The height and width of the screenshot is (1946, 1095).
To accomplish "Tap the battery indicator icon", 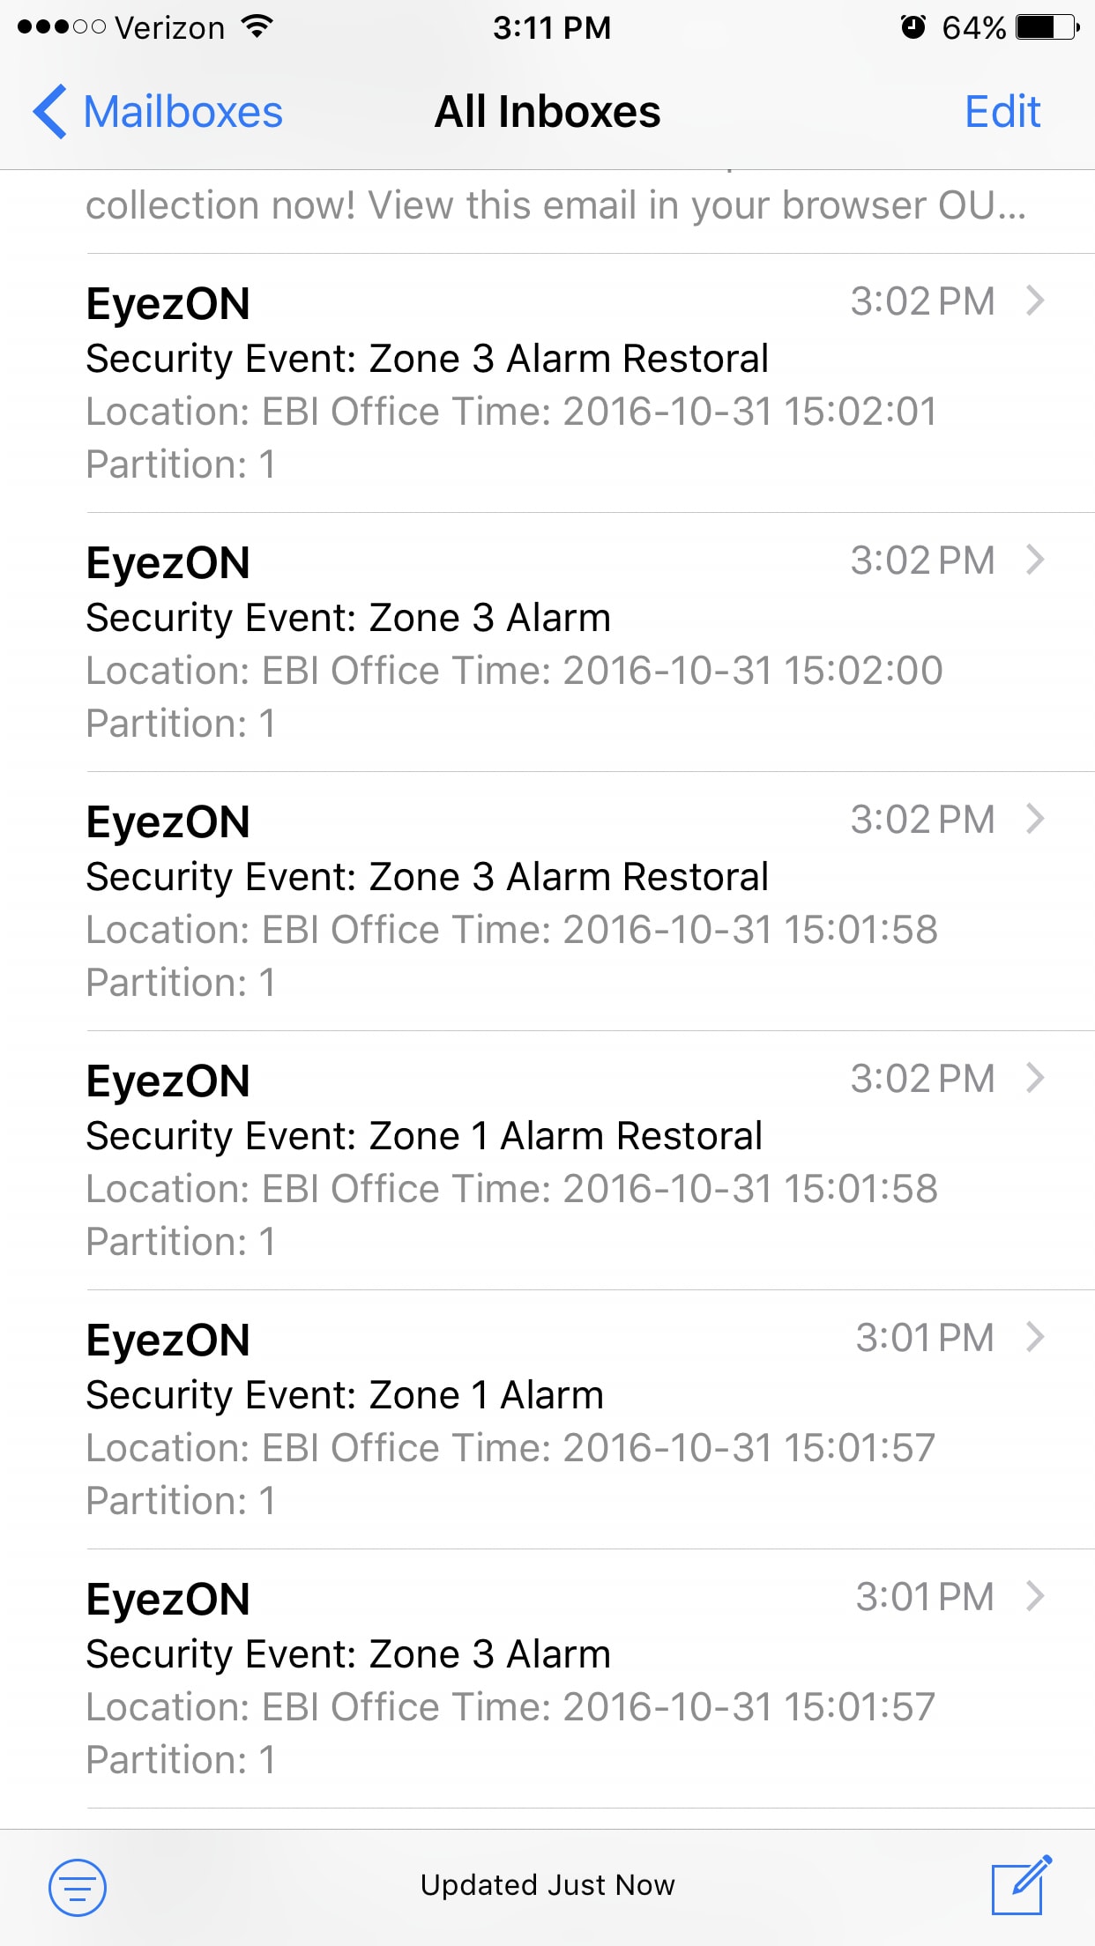I will (1047, 27).
